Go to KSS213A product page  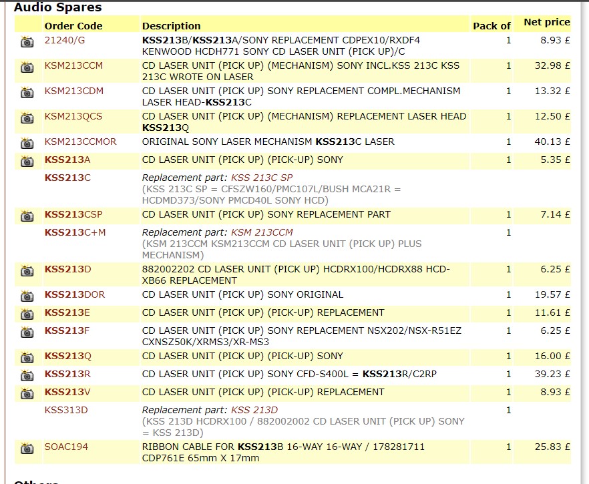[67, 160]
